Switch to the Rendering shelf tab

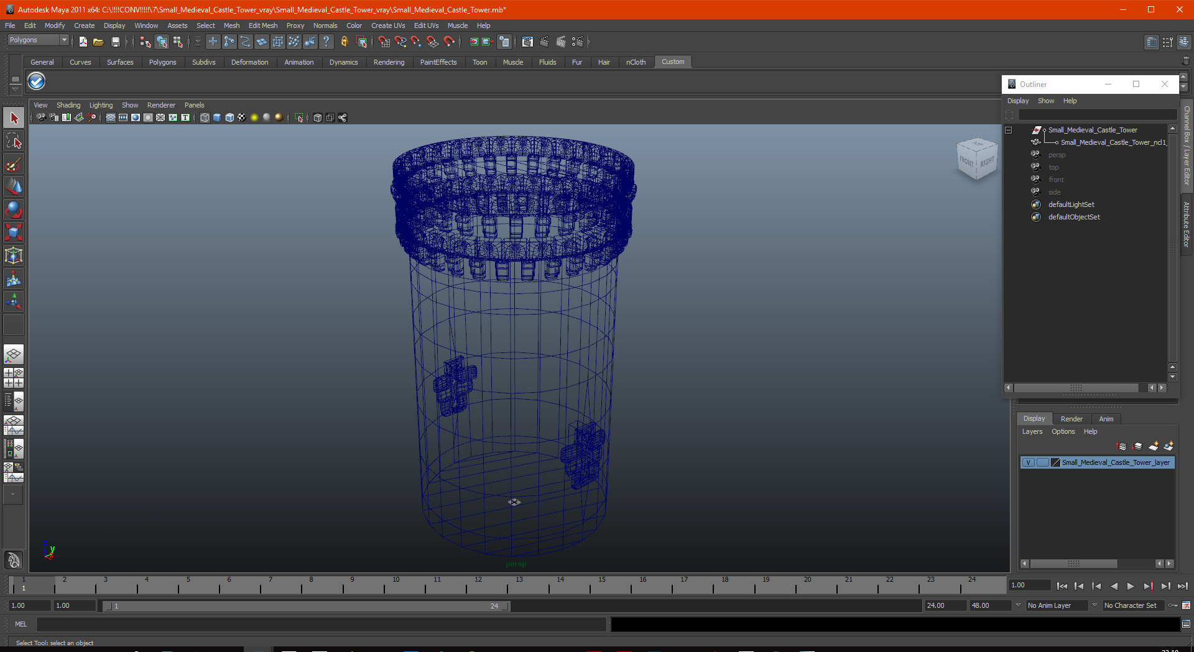click(389, 62)
